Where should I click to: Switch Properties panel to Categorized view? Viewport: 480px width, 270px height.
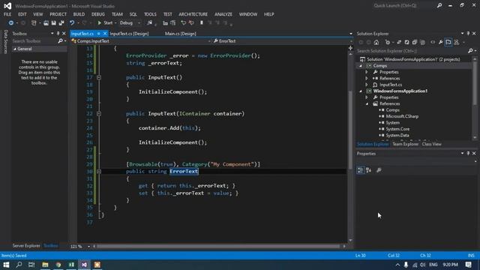(x=360, y=170)
